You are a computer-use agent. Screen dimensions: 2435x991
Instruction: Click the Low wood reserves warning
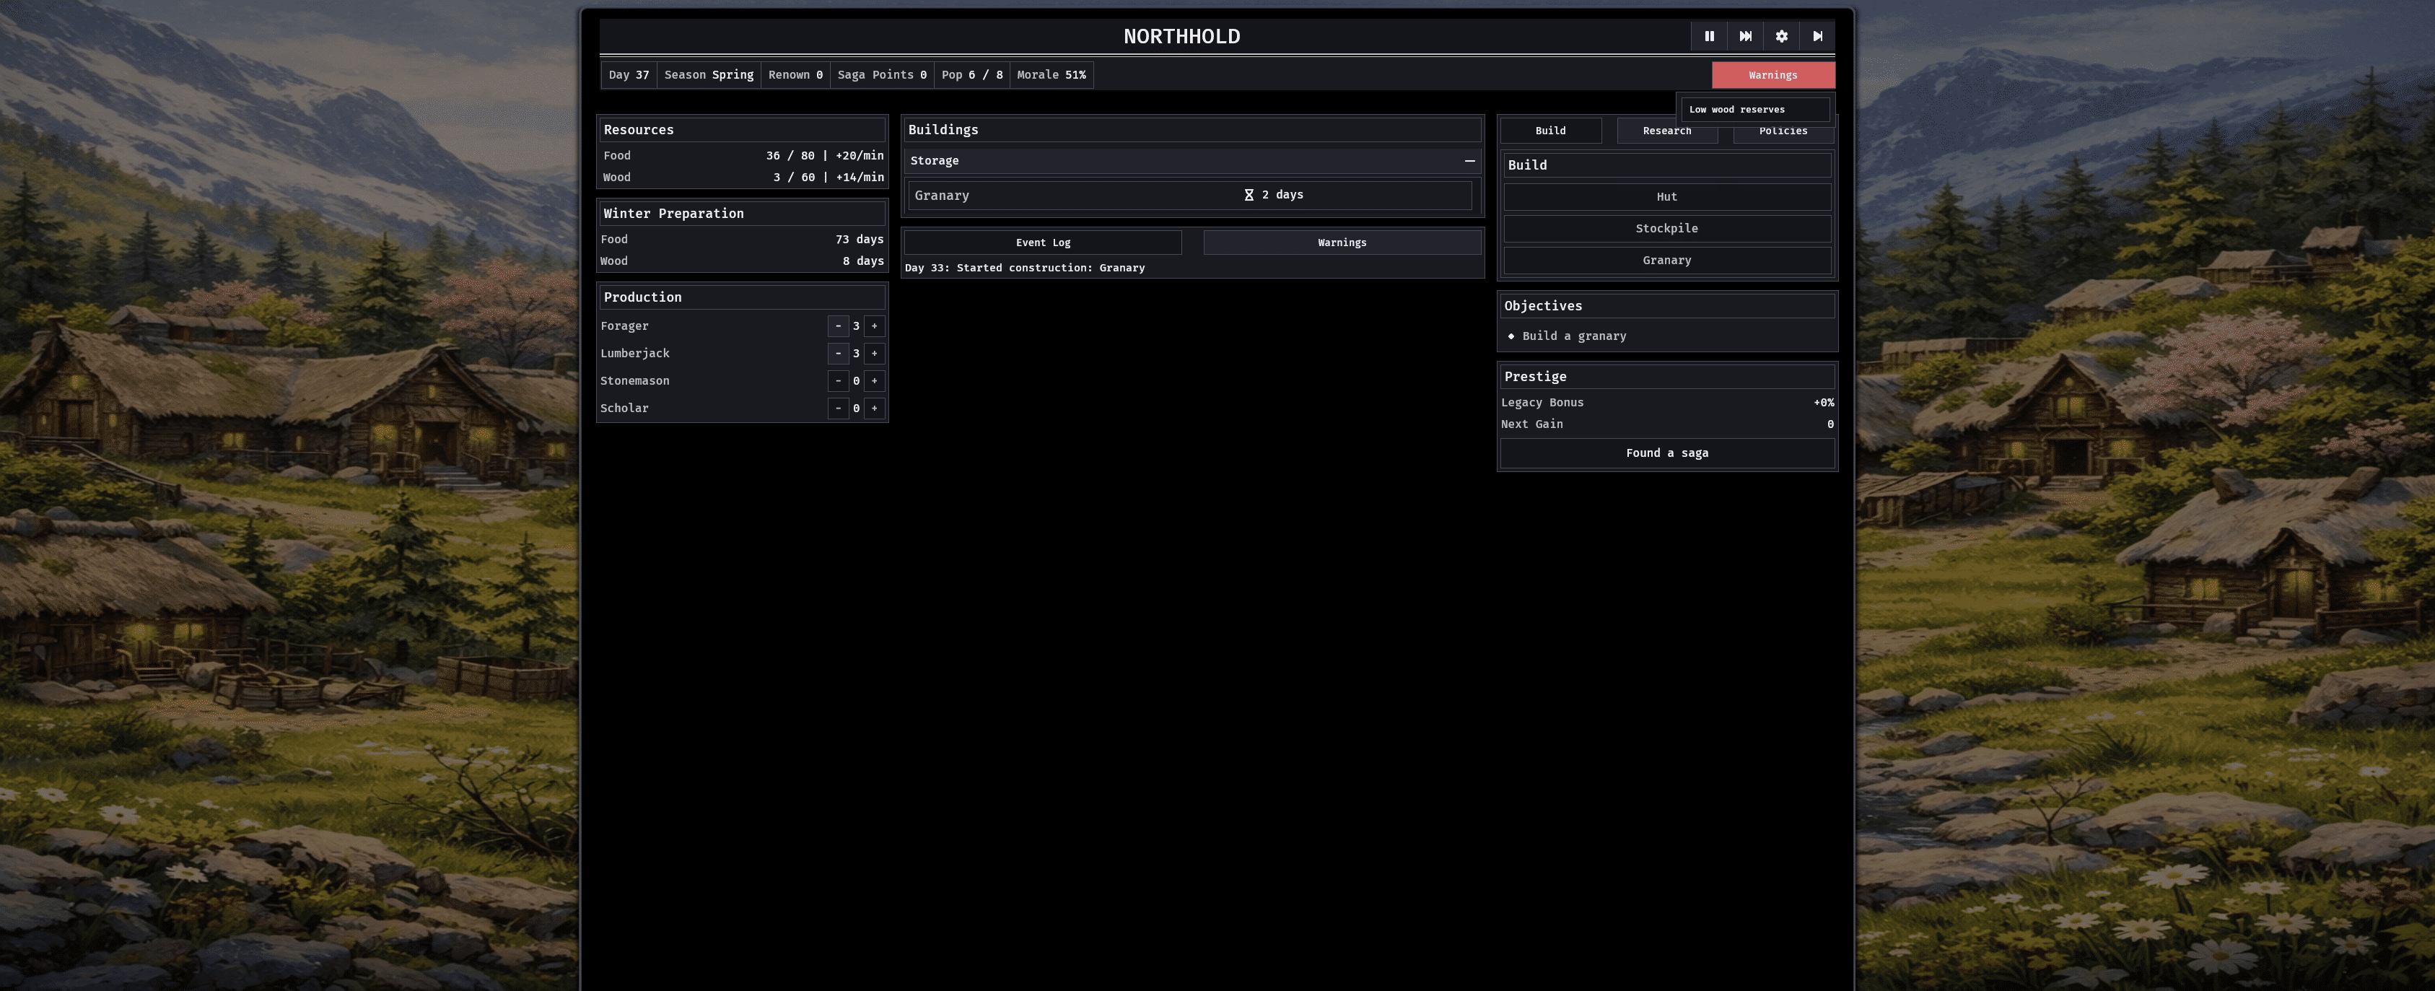pos(1754,110)
